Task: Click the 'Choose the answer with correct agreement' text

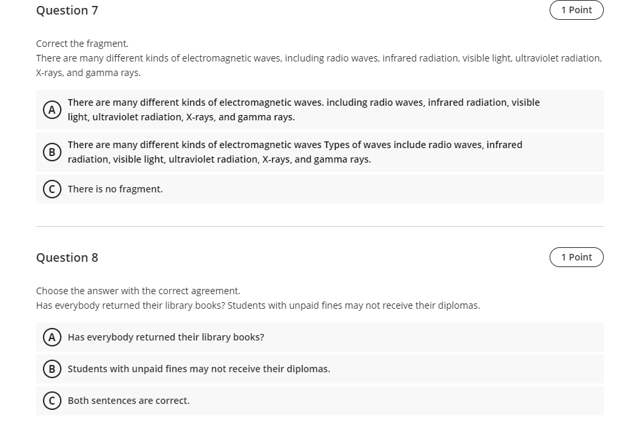Action: click(139, 291)
